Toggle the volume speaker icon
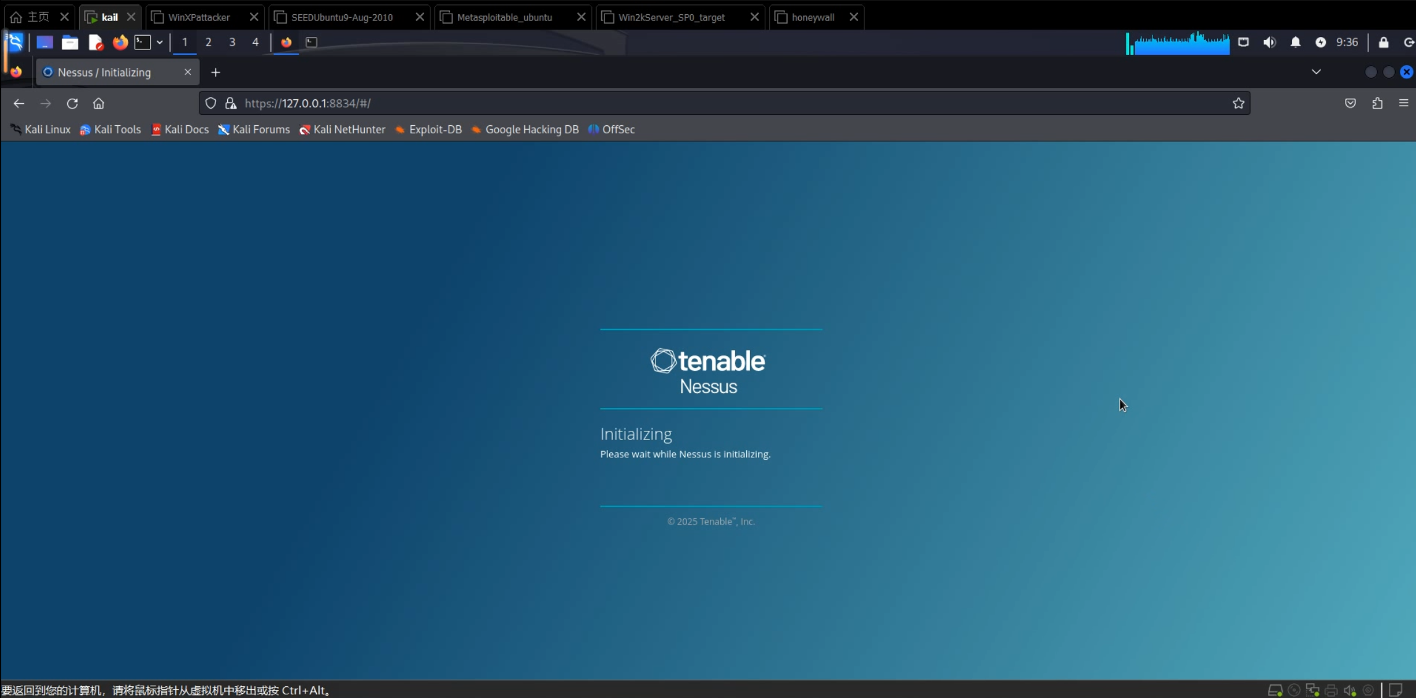This screenshot has width=1416, height=698. point(1269,43)
